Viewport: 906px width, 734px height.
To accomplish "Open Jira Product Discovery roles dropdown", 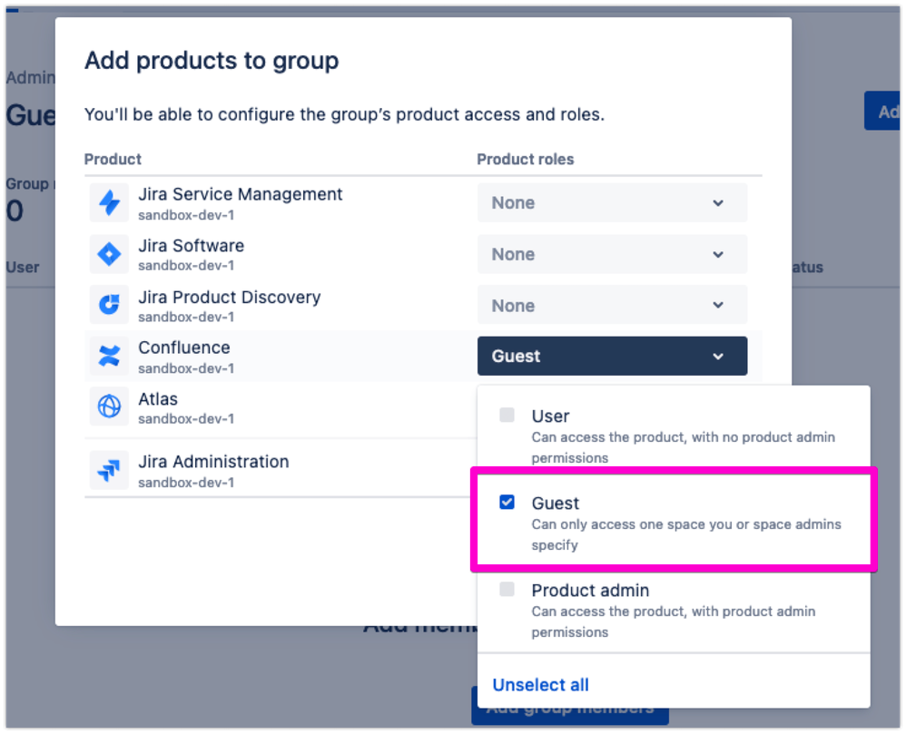I will (612, 305).
